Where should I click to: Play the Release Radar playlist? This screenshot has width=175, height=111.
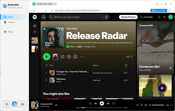click(x=46, y=57)
